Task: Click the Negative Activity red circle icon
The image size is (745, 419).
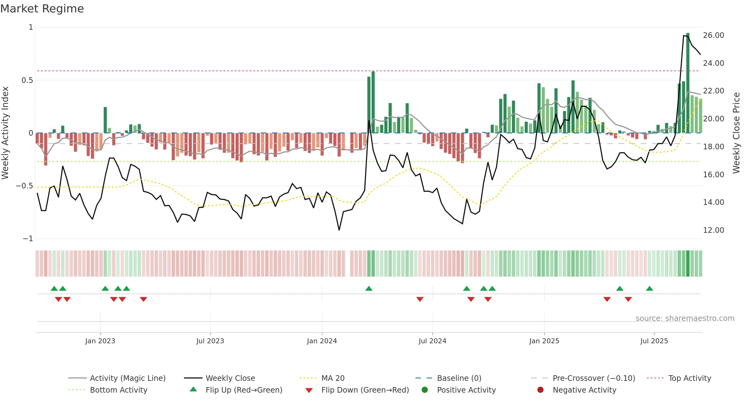Action: (540, 390)
